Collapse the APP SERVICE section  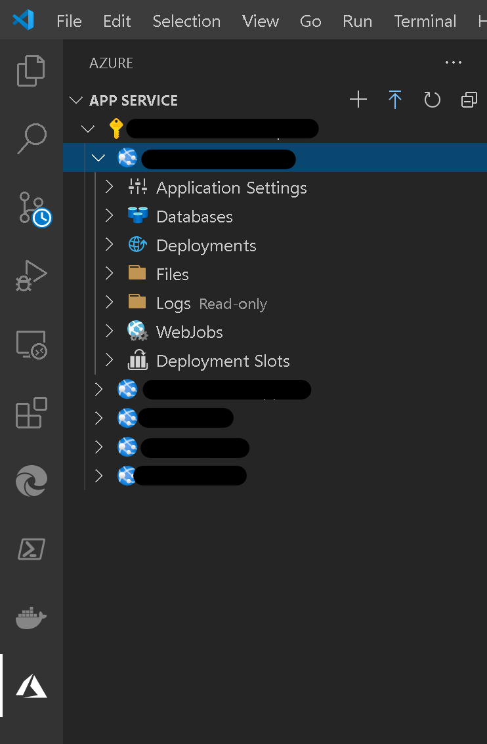tap(76, 100)
